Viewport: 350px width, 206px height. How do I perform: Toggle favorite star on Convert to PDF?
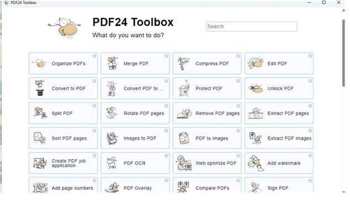94,81
